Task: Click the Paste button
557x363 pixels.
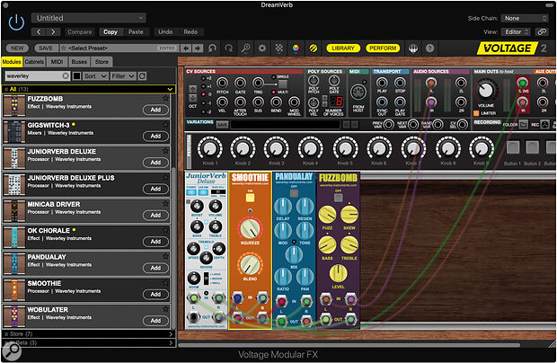Action: tap(136, 32)
